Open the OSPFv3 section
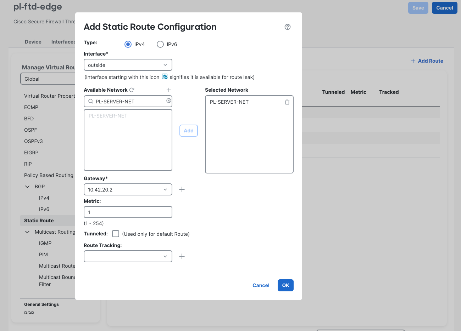Viewport: 461px width, 331px height. point(33,141)
